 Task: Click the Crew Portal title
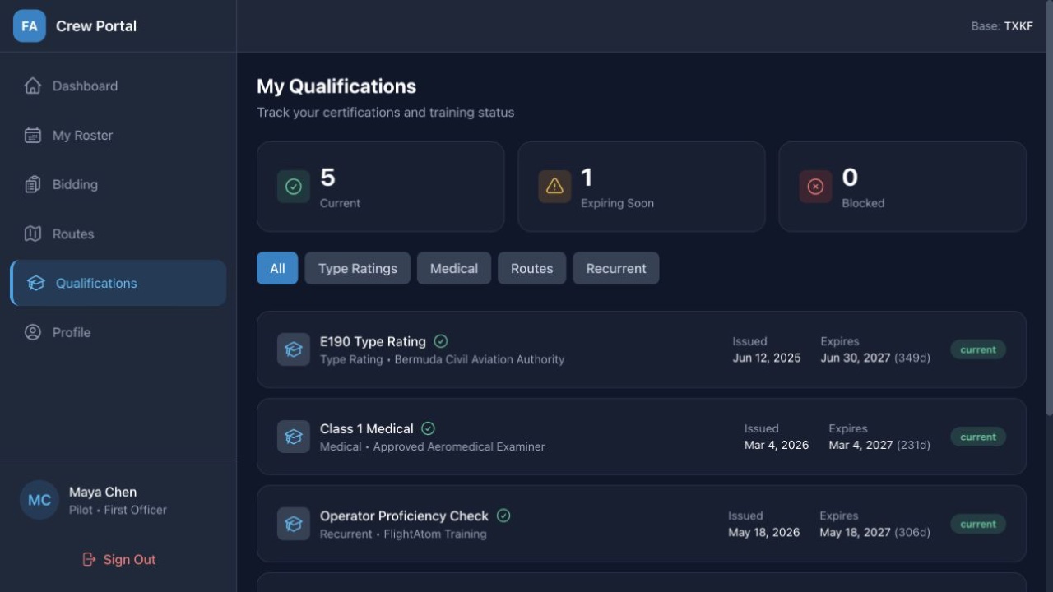coord(96,26)
